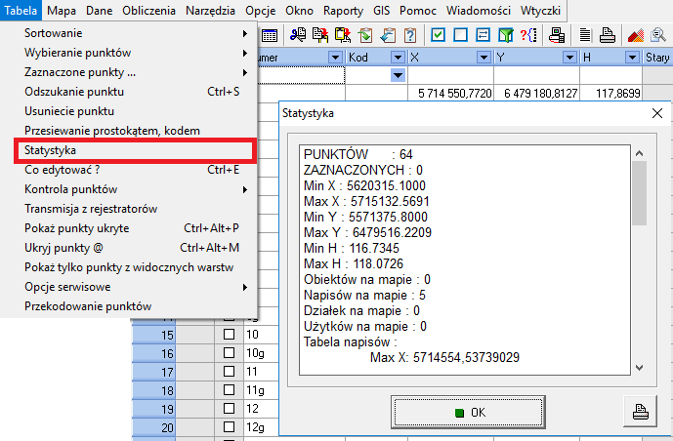Open the Tabela menu
This screenshot has width=673, height=441.
[x=21, y=11]
